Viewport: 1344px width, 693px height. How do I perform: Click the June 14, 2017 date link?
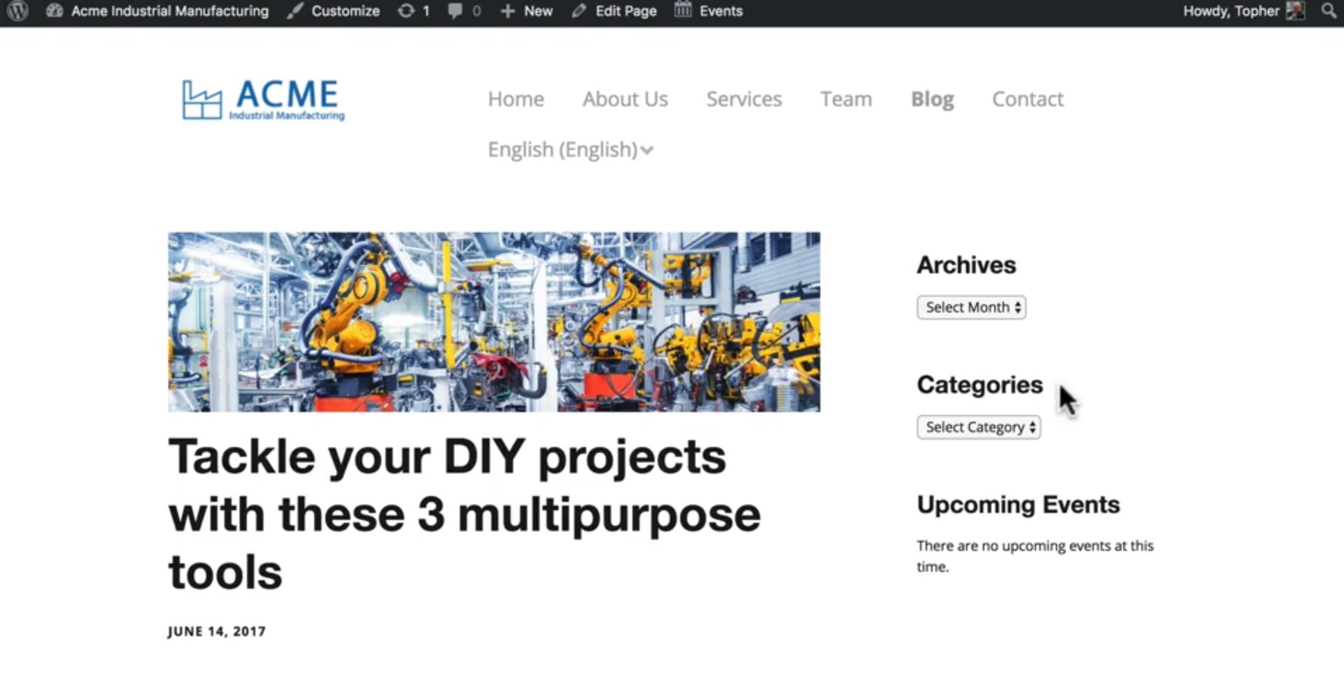pos(216,631)
